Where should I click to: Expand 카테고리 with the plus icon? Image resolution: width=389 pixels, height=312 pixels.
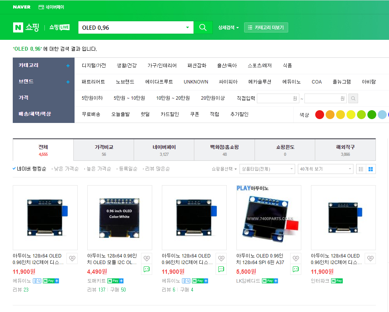[x=68, y=66]
